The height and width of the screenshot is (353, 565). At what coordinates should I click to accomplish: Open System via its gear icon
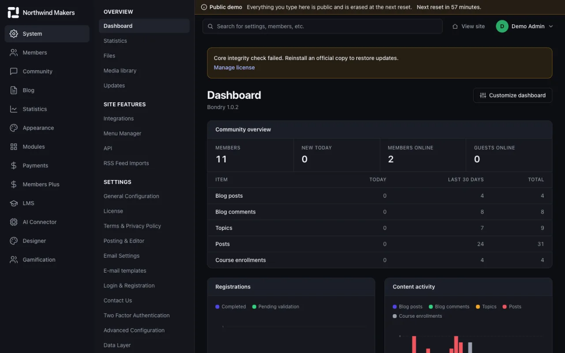[14, 34]
